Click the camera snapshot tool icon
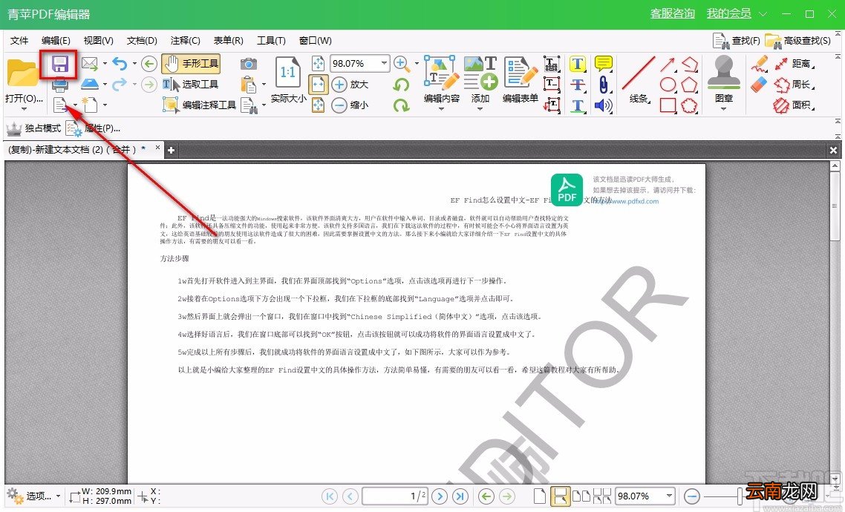 coord(249,64)
